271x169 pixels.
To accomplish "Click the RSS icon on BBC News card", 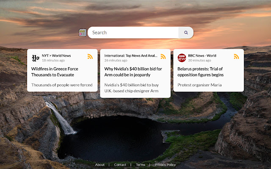I will point(236,57).
